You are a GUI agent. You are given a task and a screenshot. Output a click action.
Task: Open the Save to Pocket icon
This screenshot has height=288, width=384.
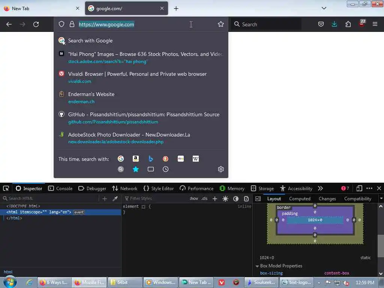pyautogui.click(x=321, y=24)
